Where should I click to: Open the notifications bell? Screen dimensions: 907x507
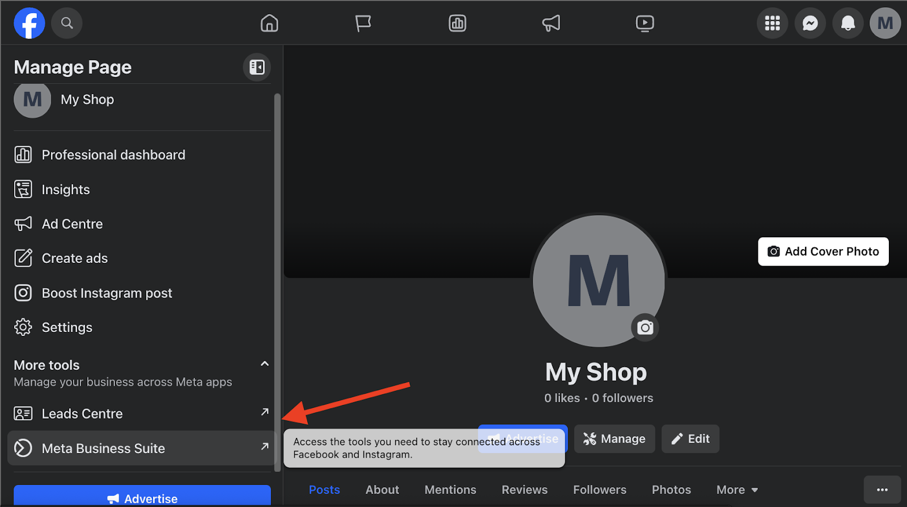(848, 23)
